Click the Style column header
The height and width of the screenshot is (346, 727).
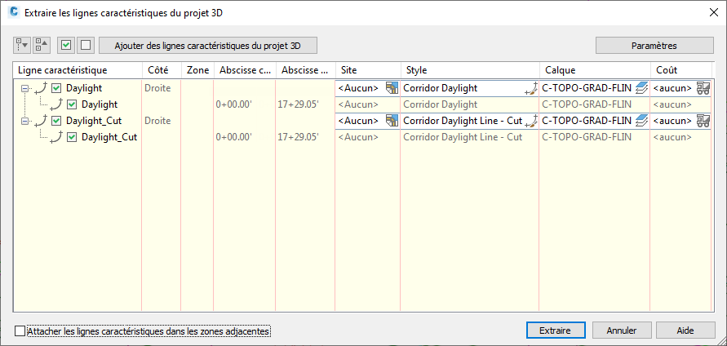[x=469, y=71]
